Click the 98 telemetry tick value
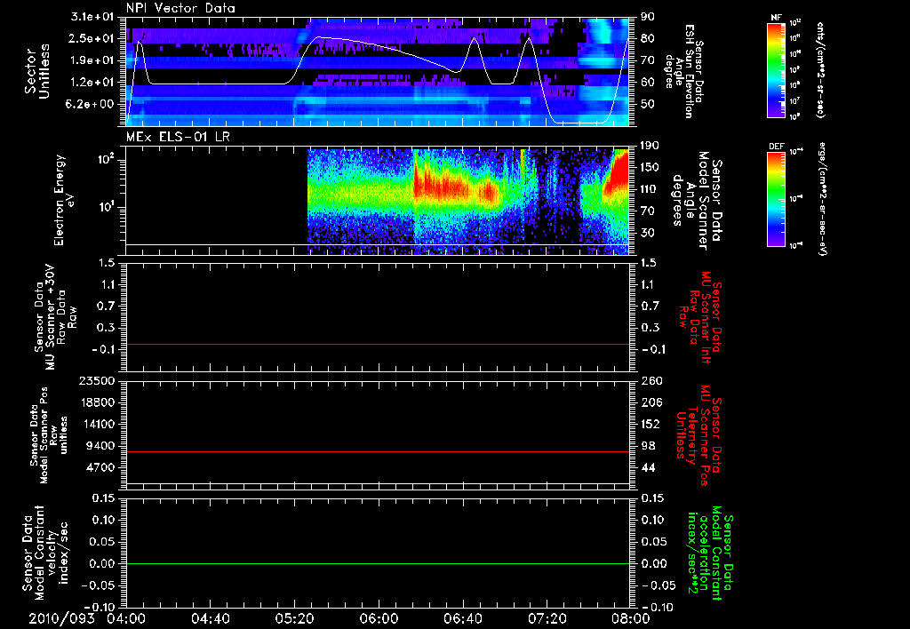 [x=648, y=446]
